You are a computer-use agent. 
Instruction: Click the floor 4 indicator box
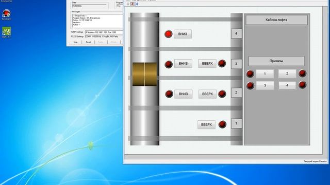pos(236,33)
